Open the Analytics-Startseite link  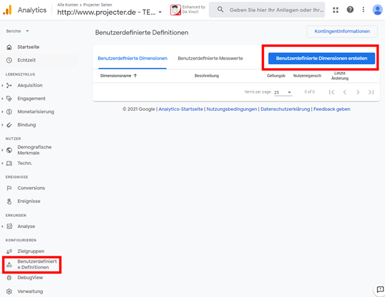tap(181, 109)
